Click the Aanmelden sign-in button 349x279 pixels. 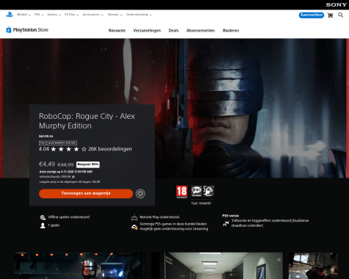(312, 15)
